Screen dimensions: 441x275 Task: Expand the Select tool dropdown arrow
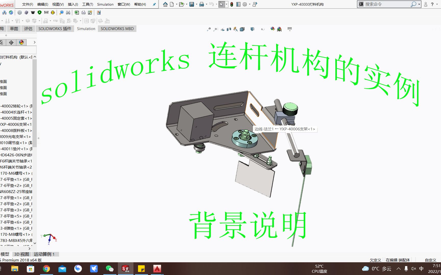point(226,4)
